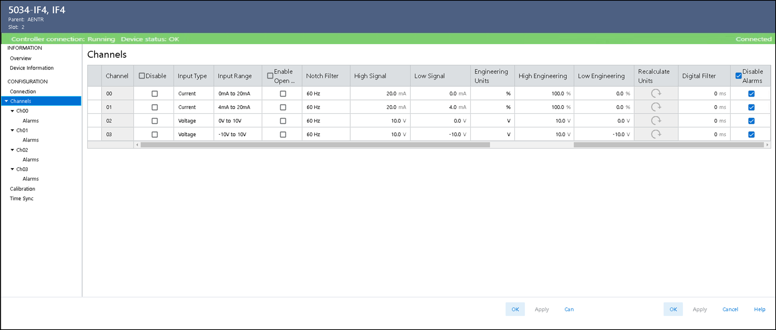Click Recalculate Units icon for channel 00

coord(656,93)
